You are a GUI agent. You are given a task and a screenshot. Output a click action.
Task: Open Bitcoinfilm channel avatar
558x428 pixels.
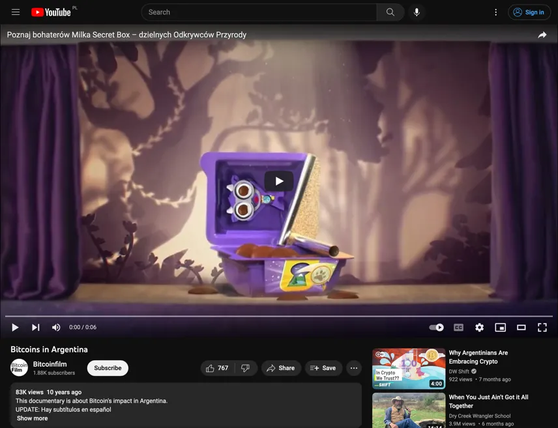(19, 368)
